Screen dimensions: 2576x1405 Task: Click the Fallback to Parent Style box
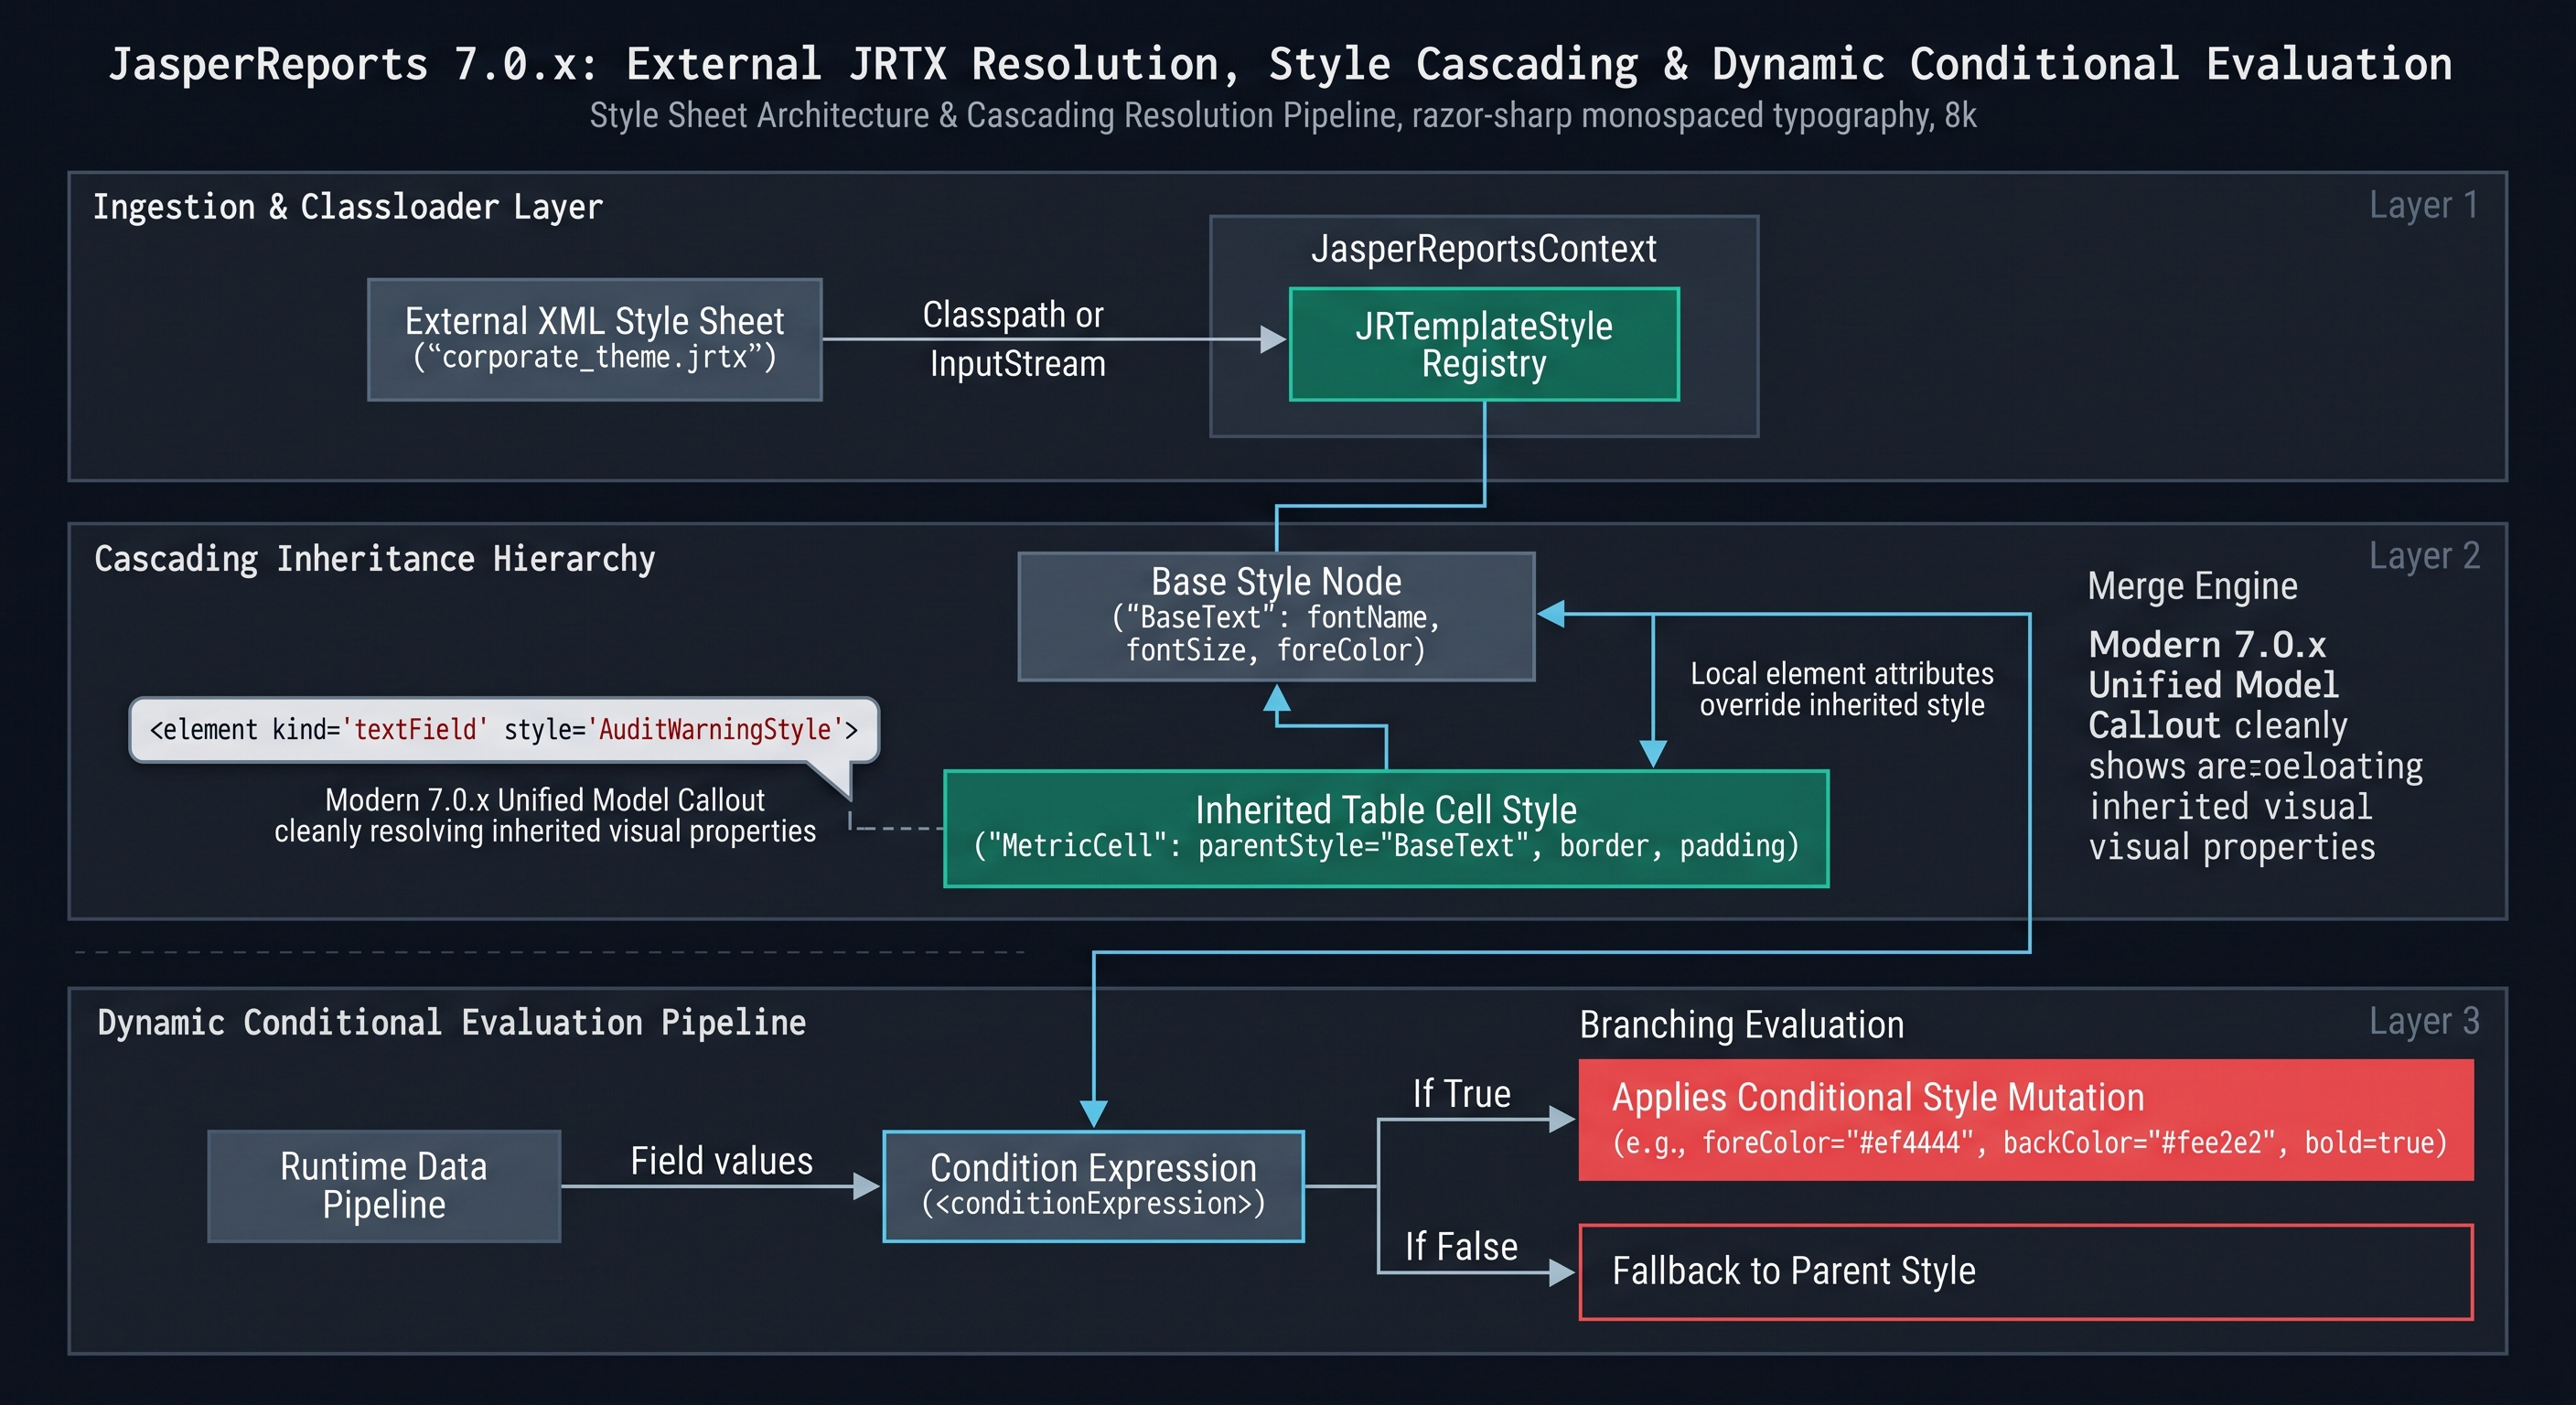tap(2026, 1272)
